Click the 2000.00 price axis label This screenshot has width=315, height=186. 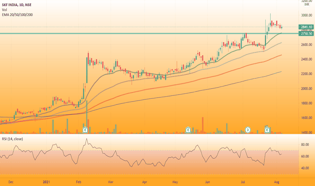point(307,89)
